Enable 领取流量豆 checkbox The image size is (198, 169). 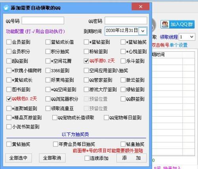pyautogui.click(x=48, y=108)
